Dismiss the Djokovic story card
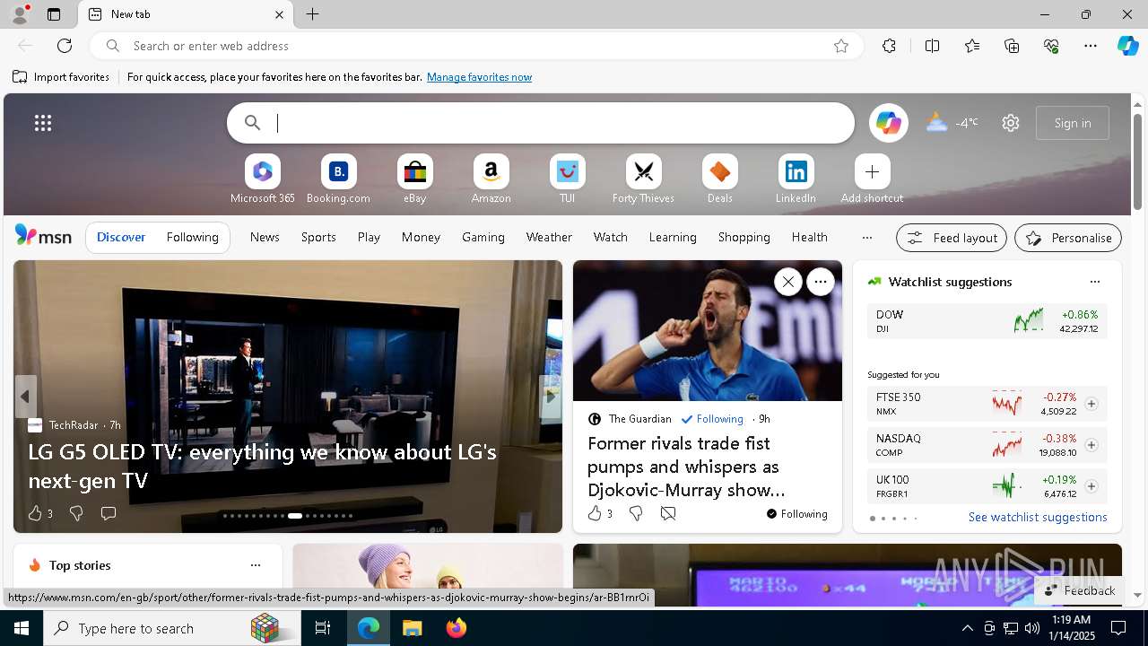This screenshot has width=1148, height=646. 787,282
